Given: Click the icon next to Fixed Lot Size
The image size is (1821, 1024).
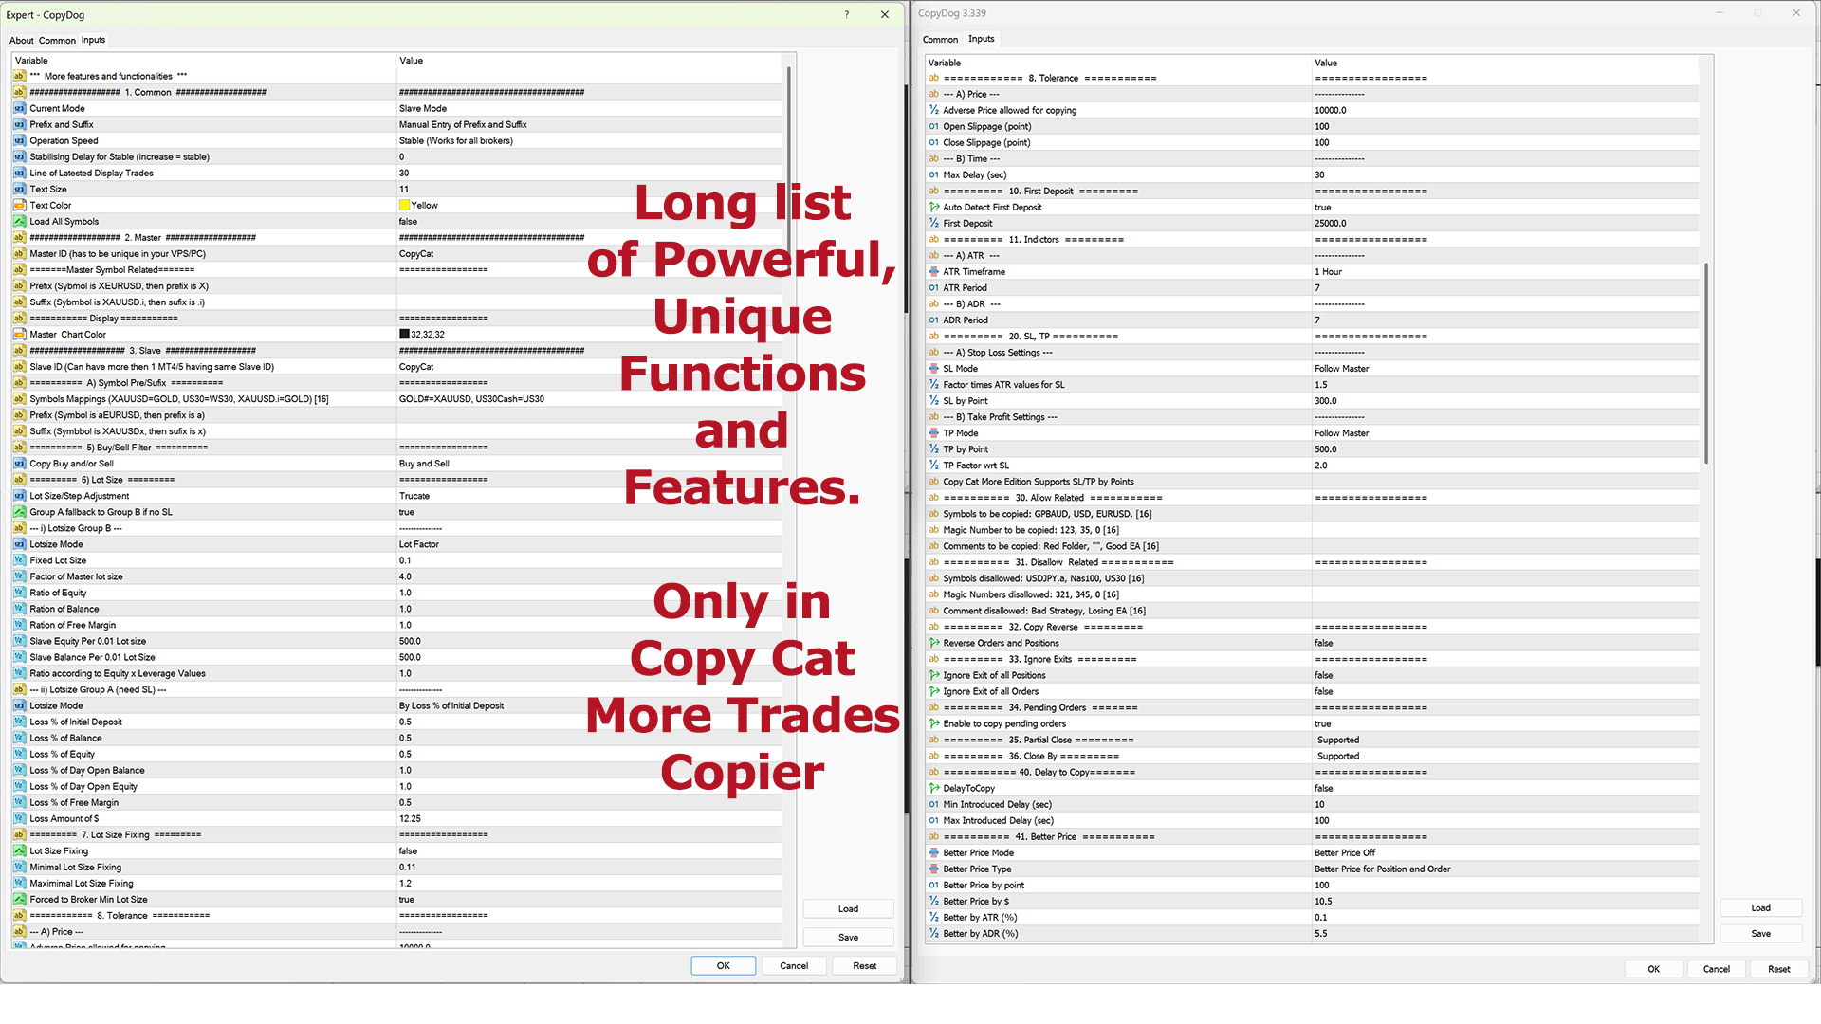Looking at the screenshot, I should coord(19,560).
